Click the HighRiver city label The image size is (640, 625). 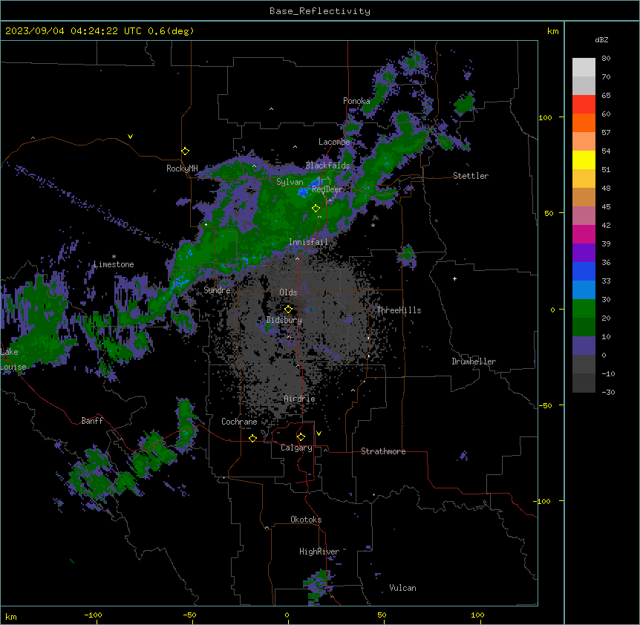[x=319, y=552]
